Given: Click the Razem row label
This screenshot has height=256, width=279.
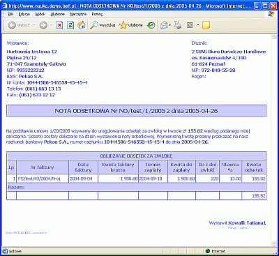Looking at the screenshot, I should click(x=16, y=187).
